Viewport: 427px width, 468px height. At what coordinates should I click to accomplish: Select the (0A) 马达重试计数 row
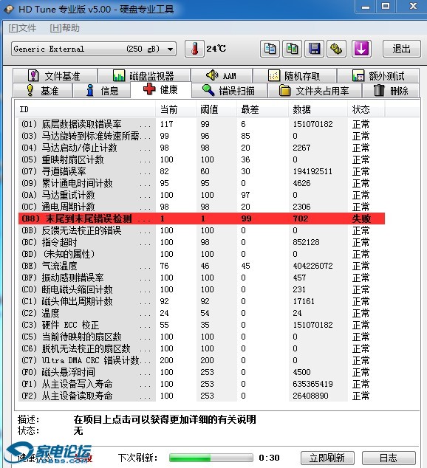coord(202,195)
